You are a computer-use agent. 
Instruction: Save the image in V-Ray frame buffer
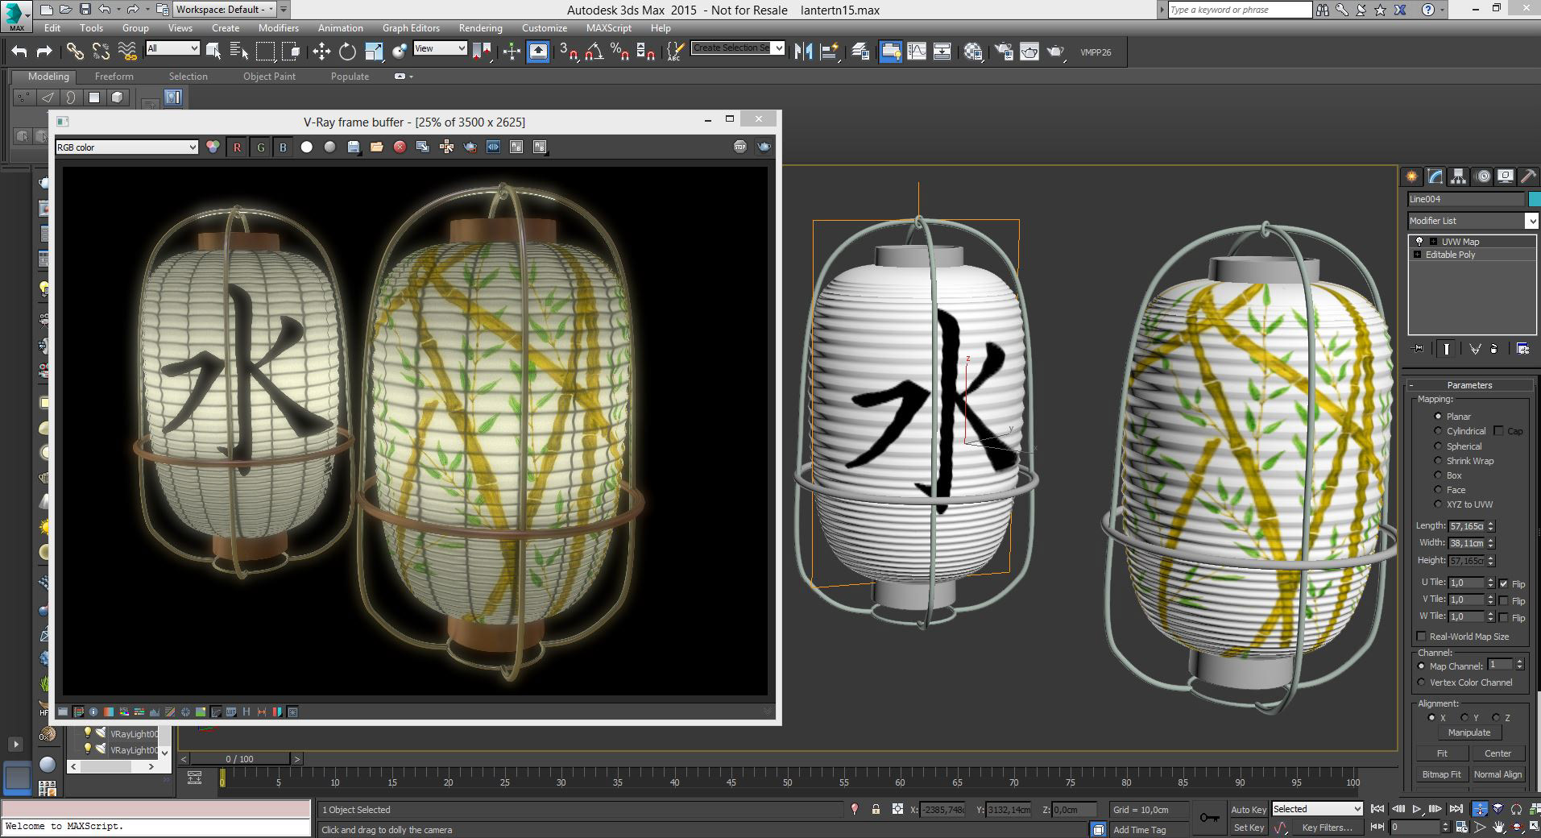coord(353,147)
